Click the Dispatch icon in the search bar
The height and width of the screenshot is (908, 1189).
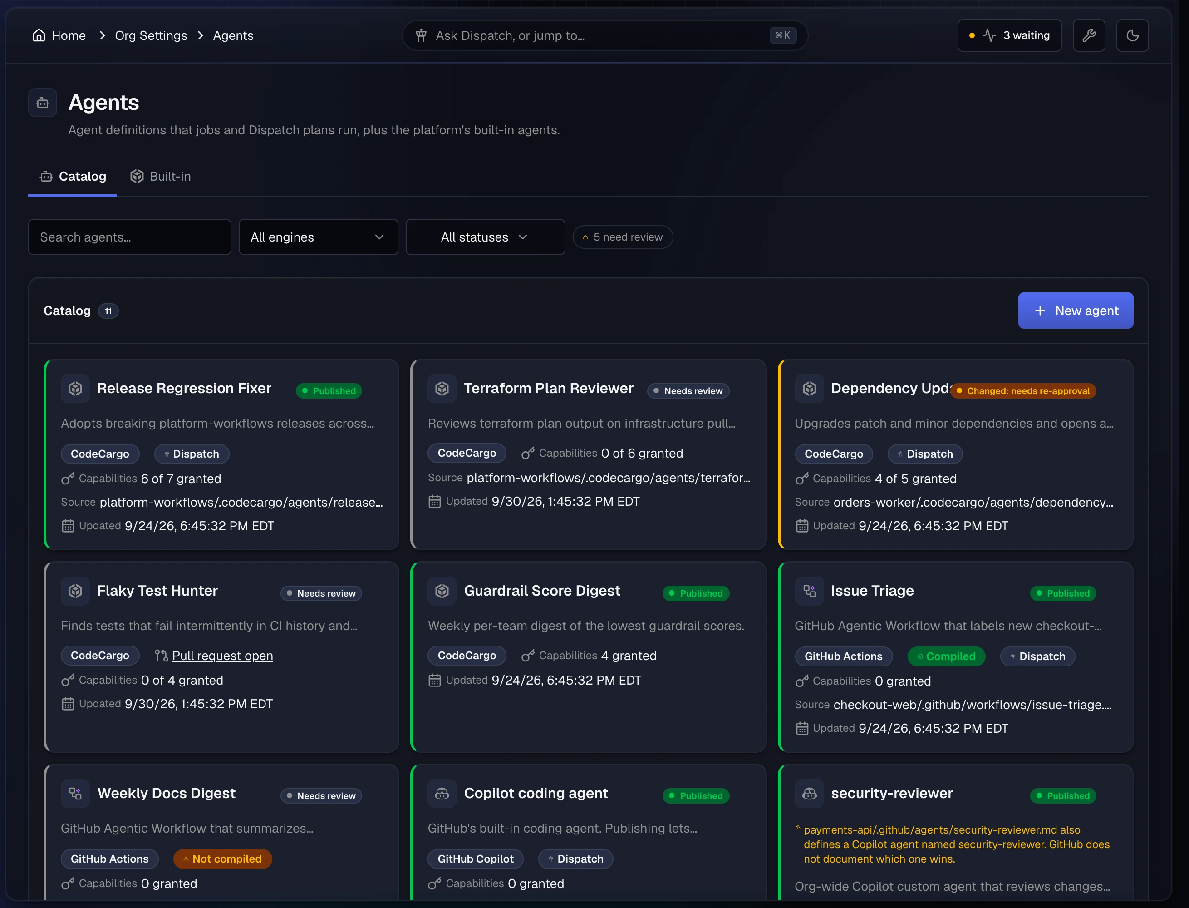pos(421,36)
